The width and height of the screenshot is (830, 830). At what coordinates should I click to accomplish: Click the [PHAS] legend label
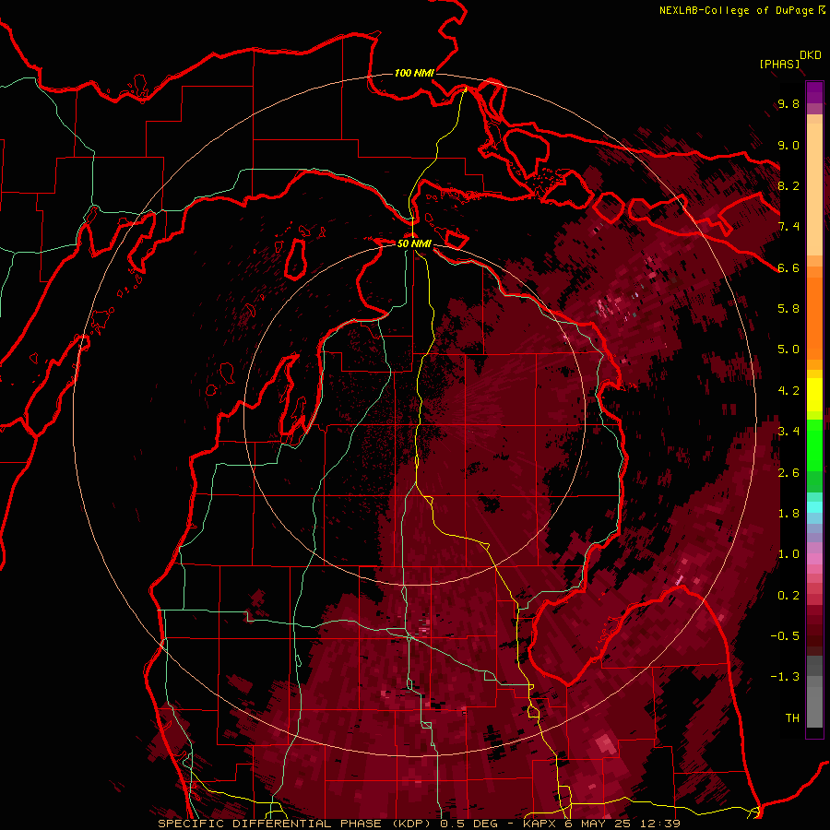point(779,65)
